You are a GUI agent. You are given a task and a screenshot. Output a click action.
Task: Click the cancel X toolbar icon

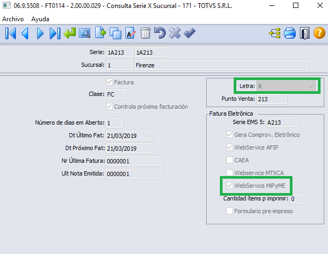[x=175, y=33]
